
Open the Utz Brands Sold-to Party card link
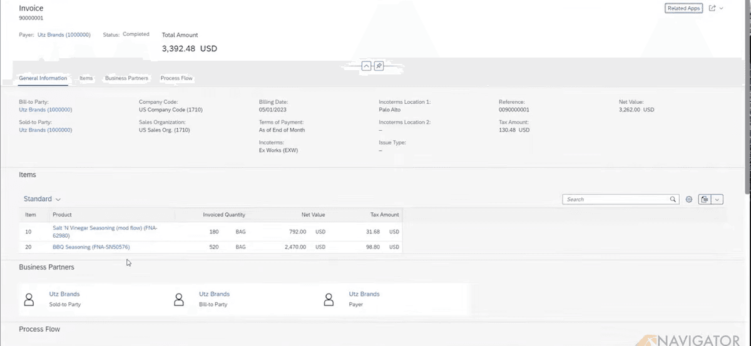click(64, 294)
